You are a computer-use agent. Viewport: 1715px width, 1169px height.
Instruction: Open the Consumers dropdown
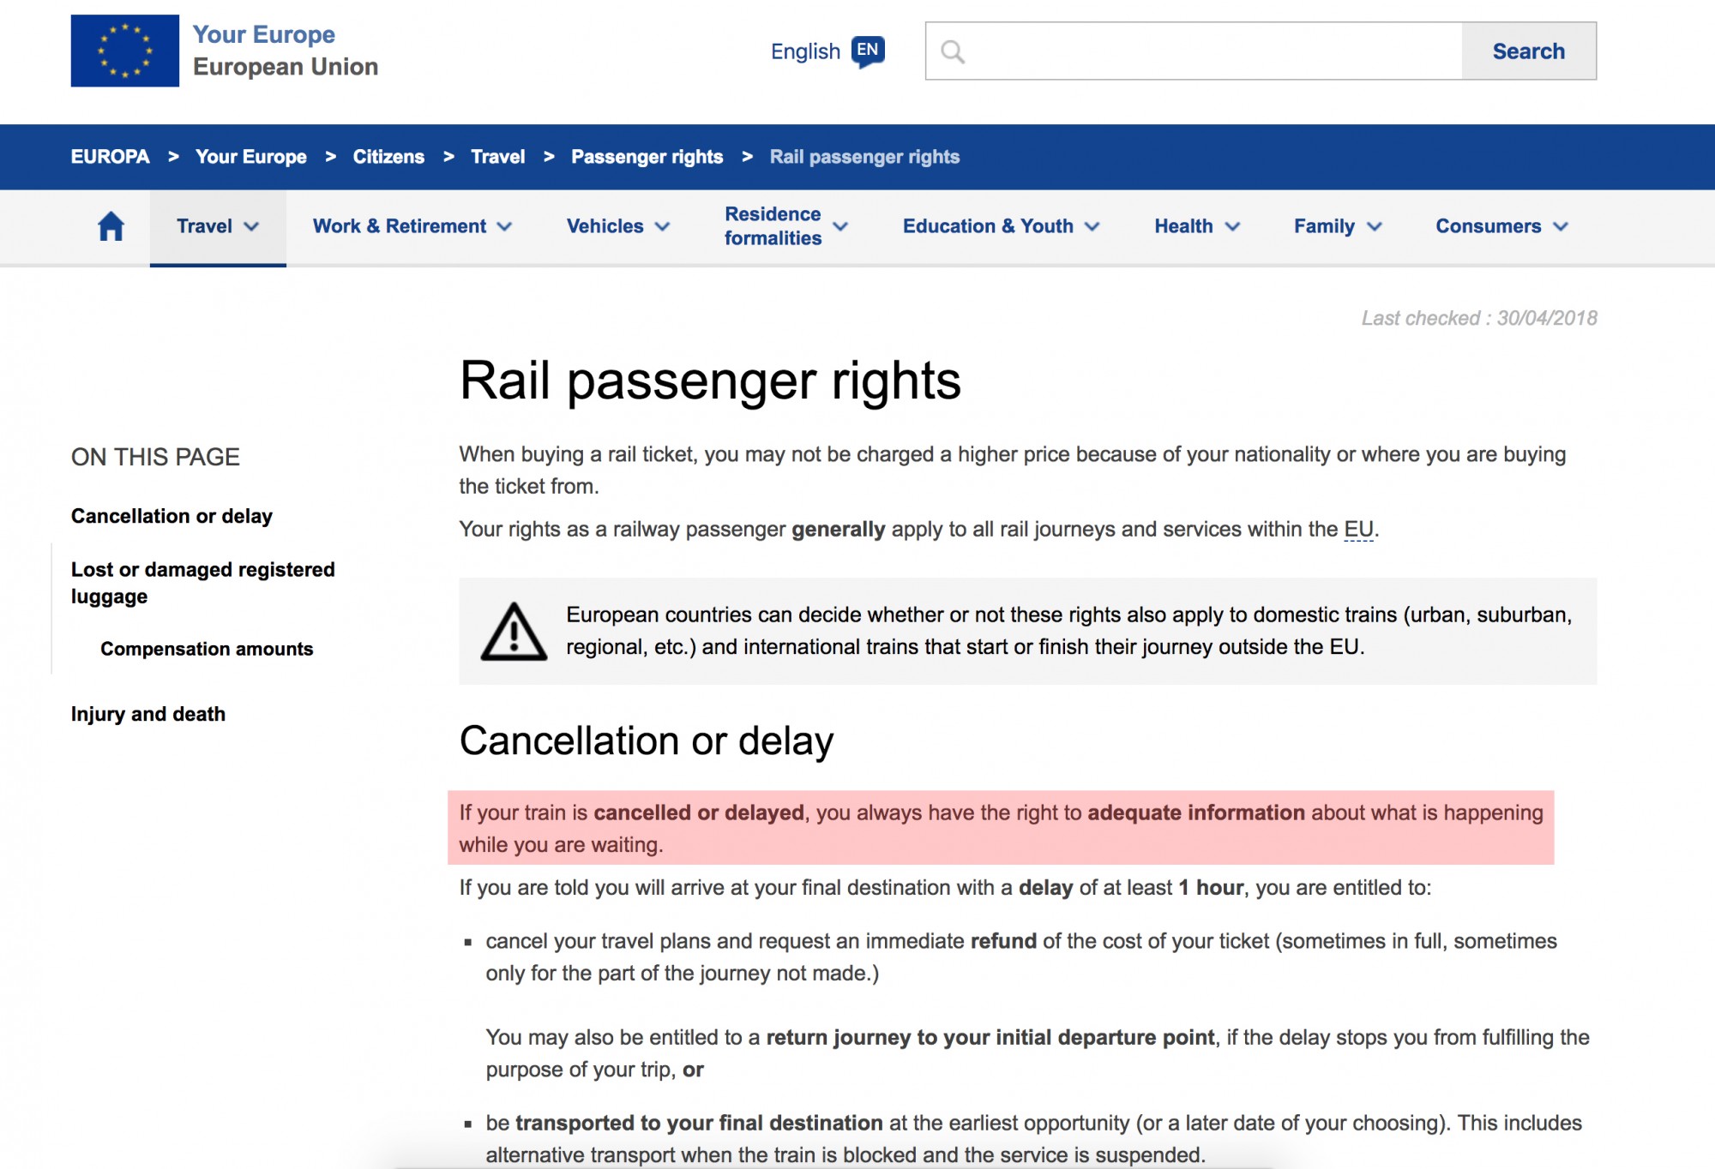pyautogui.click(x=1501, y=226)
